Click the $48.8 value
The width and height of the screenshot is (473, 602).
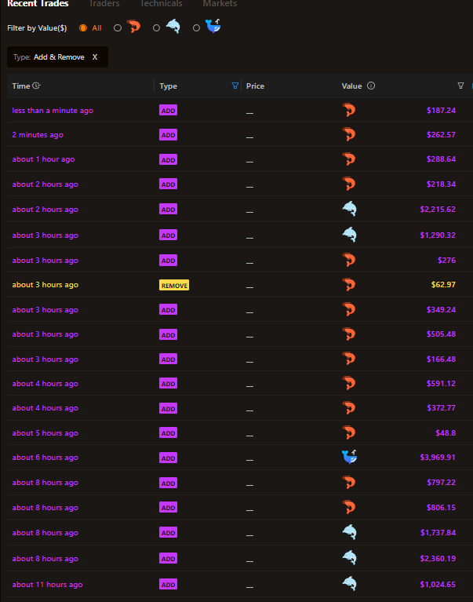click(446, 433)
